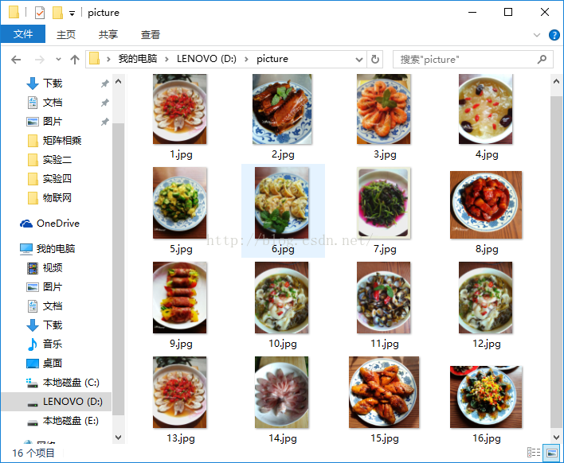The image size is (564, 463).
Task: Select the 14.jpg thumbnail
Action: [x=282, y=392]
